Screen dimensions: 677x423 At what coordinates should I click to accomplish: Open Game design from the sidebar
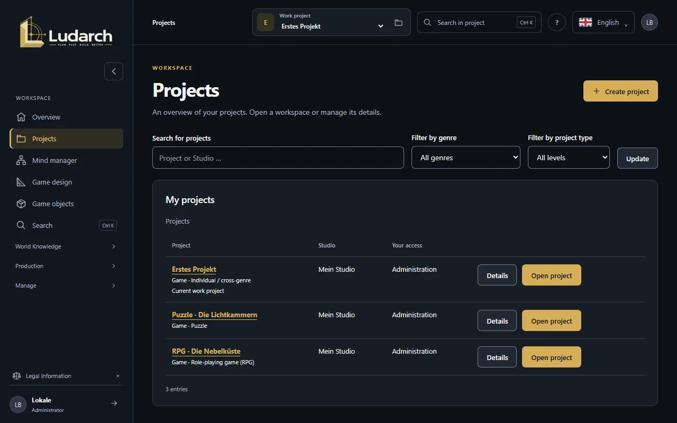point(66,182)
